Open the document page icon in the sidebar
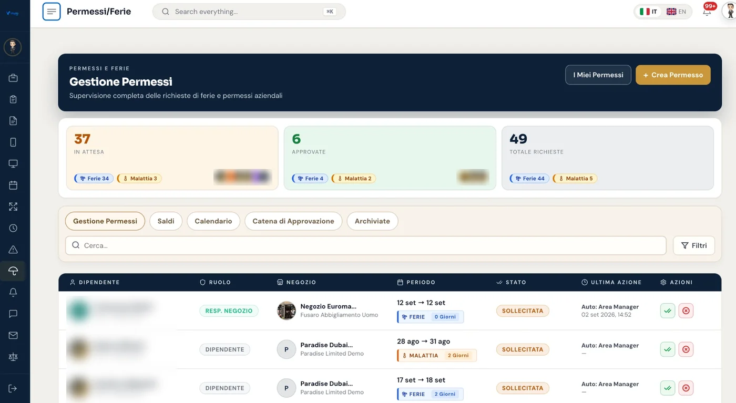The width and height of the screenshot is (736, 403). tap(13, 121)
